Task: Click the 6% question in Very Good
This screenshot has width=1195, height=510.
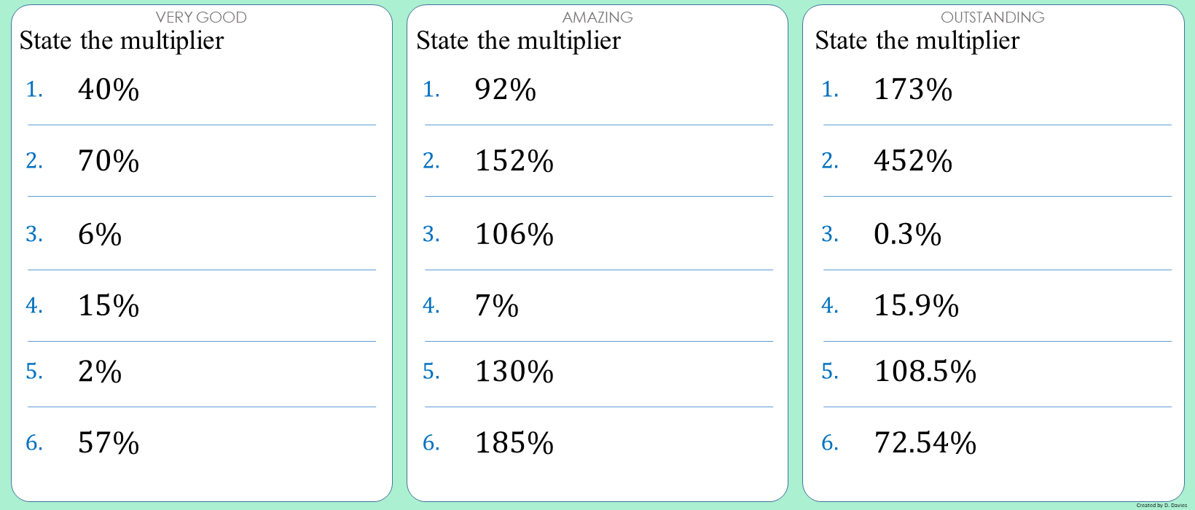Action: click(100, 235)
